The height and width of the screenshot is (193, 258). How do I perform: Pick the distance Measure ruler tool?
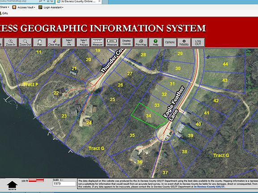tap(98, 42)
